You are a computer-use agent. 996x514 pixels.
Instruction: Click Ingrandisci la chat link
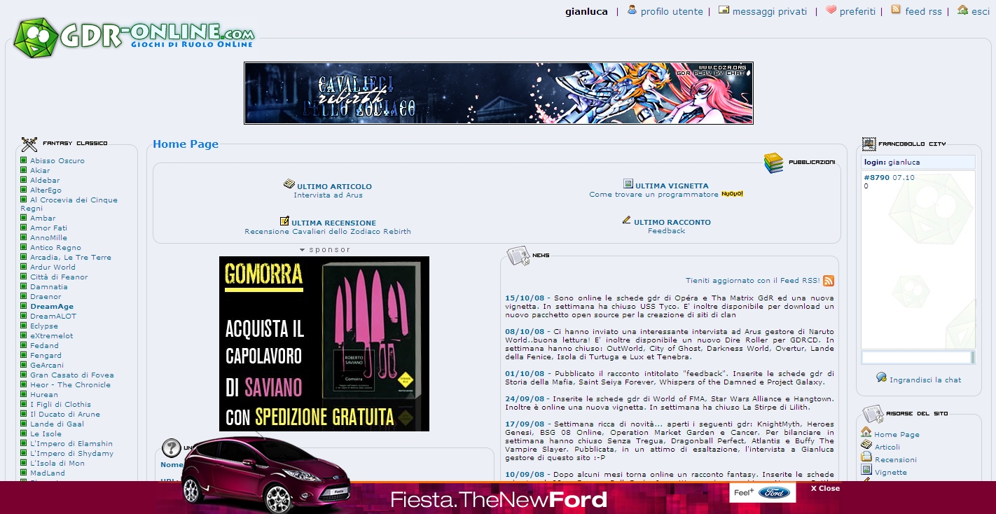coord(925,380)
